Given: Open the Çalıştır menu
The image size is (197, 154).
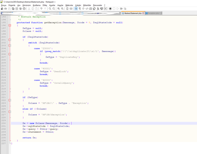Looking at the screenshot, I should (x=78, y=5).
